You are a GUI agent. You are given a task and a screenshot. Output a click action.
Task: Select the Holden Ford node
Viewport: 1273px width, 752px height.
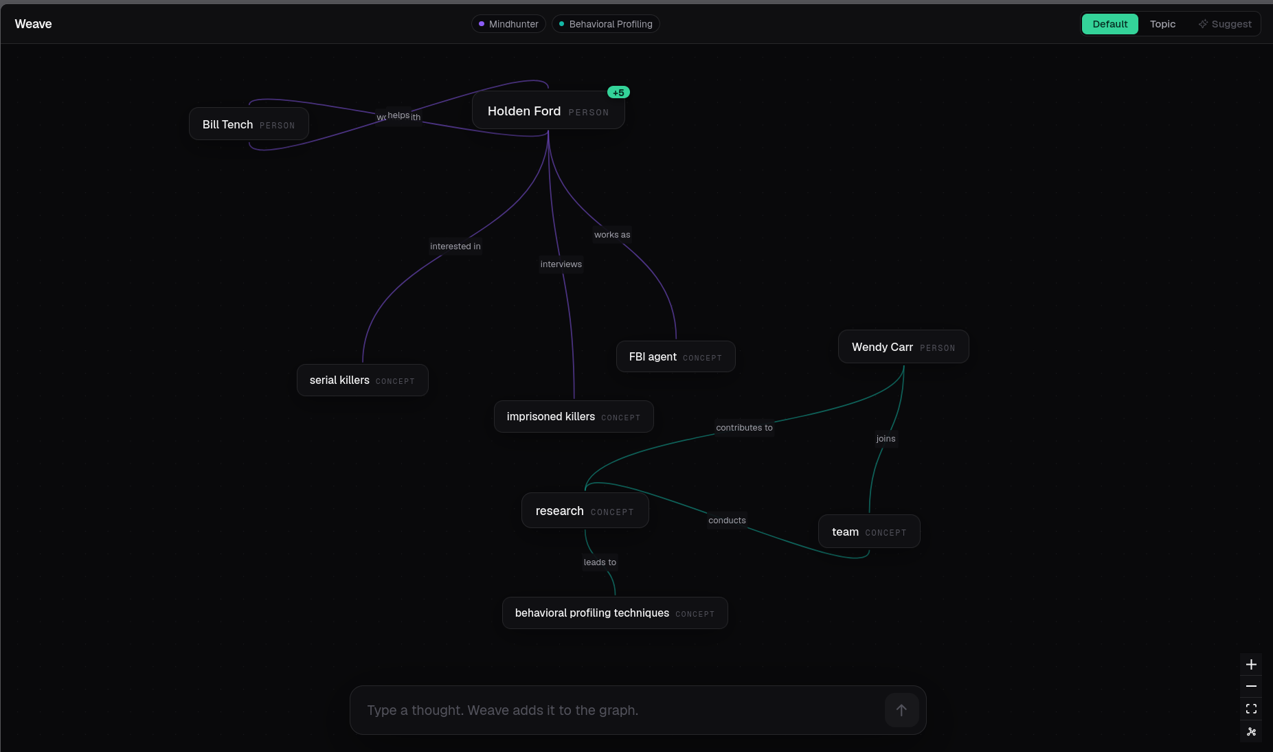coord(548,111)
